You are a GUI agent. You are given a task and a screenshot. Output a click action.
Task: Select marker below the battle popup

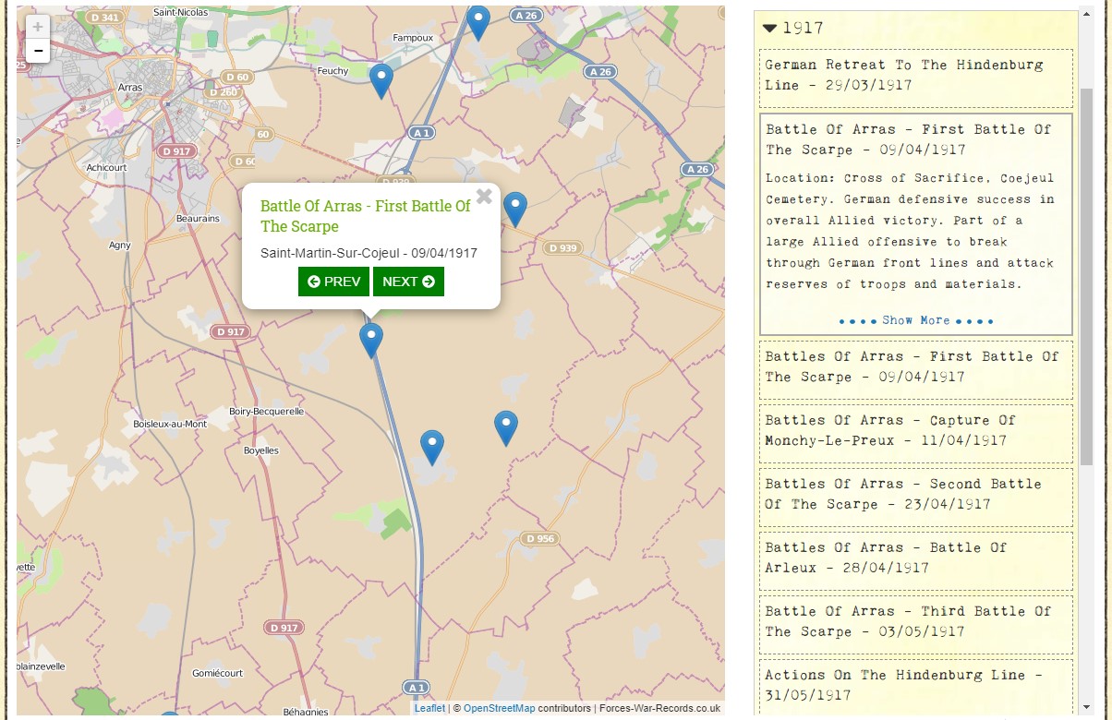(x=371, y=339)
